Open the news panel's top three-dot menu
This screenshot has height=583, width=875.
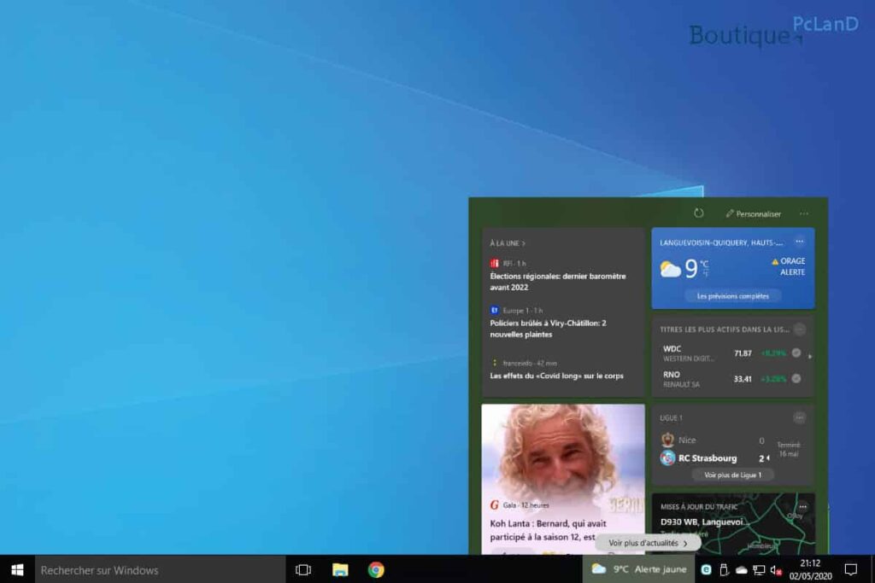[803, 213]
